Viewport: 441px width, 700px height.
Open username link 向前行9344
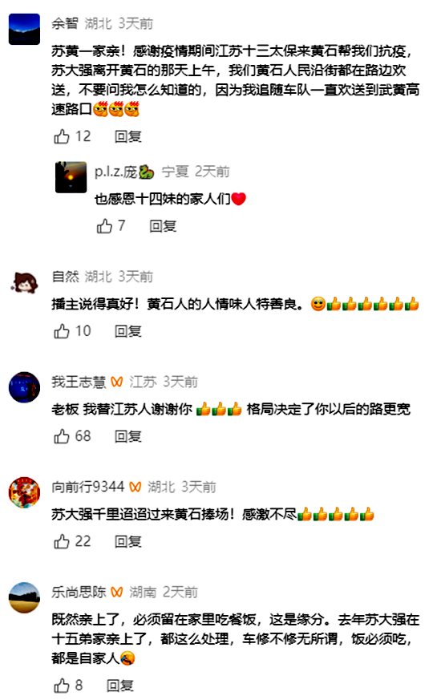pyautogui.click(x=88, y=487)
